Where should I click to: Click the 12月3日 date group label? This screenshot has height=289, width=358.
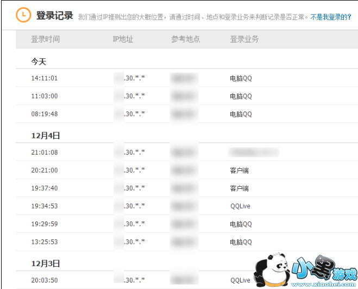click(46, 263)
